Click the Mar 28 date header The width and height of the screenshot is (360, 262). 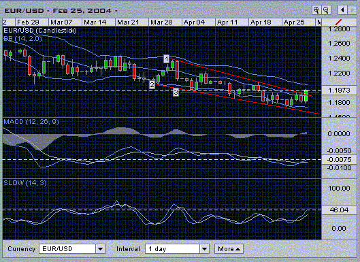(x=165, y=22)
